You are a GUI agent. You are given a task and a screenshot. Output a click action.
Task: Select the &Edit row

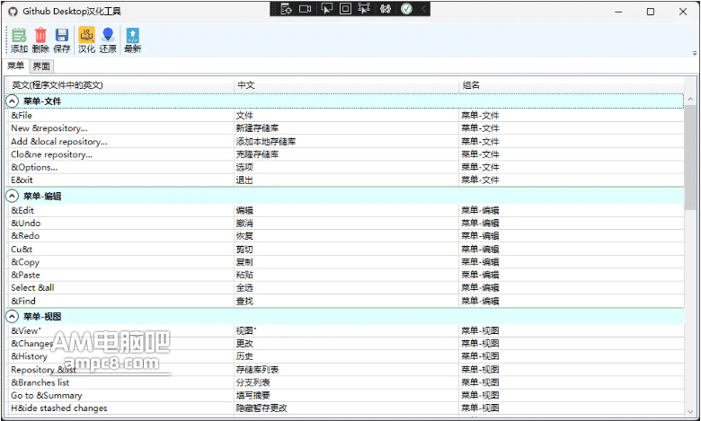click(345, 210)
